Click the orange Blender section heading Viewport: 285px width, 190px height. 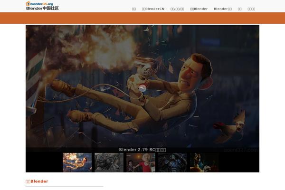coord(37,181)
